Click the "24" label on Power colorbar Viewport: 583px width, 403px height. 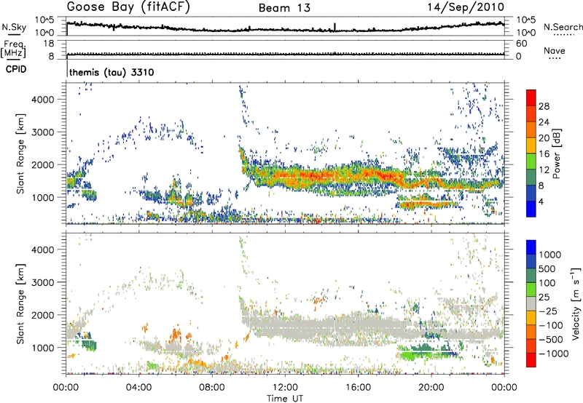(544, 122)
